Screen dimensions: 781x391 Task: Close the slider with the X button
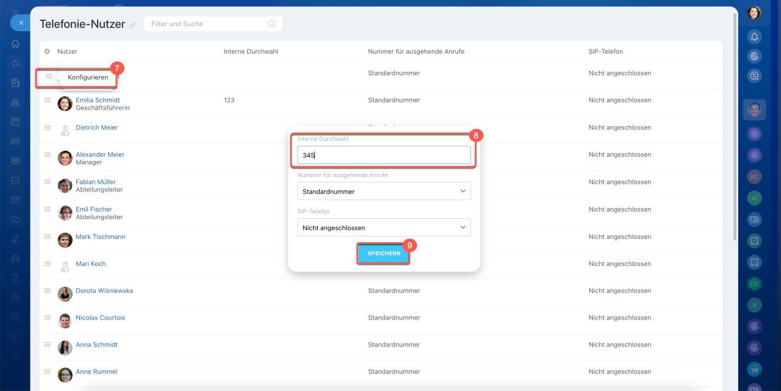[21, 23]
